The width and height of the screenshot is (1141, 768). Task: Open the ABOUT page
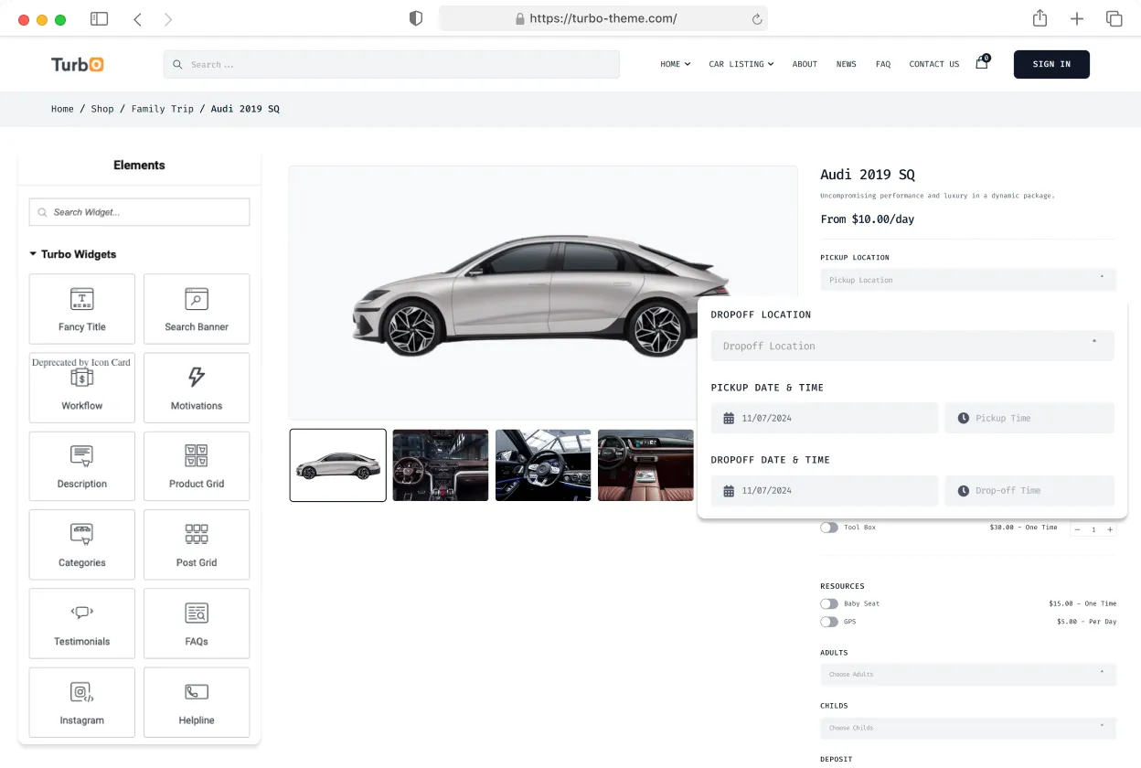pyautogui.click(x=805, y=64)
